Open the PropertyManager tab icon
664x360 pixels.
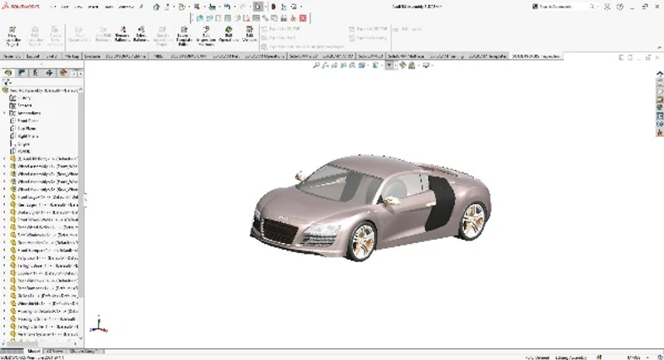click(22, 73)
